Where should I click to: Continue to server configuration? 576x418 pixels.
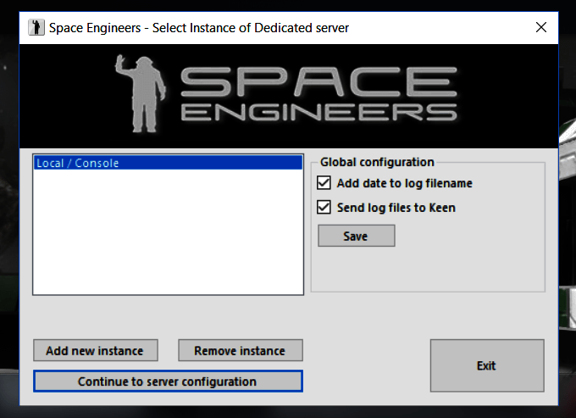click(x=168, y=382)
